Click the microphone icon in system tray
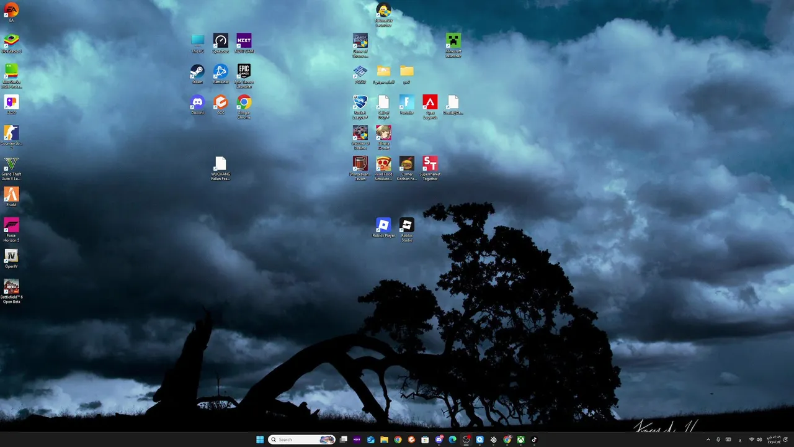Viewport: 794px width, 447px height. coord(718,440)
